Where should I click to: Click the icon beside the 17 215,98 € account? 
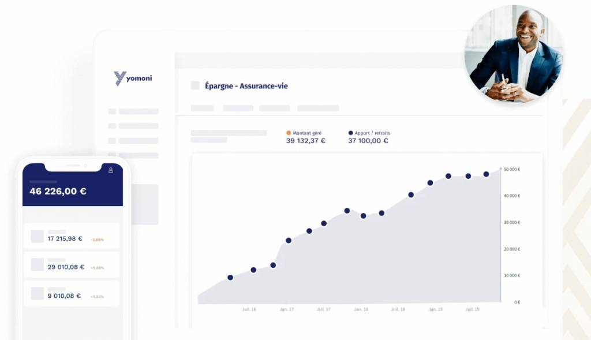click(38, 236)
